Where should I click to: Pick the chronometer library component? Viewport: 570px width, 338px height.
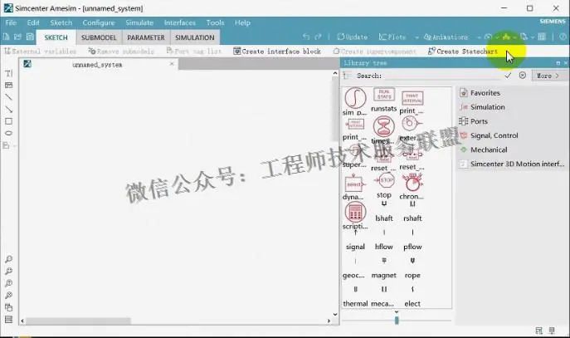(412, 187)
